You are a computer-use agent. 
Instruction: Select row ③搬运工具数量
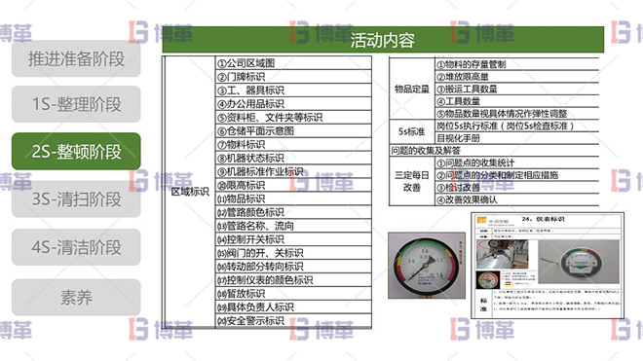tap(516, 89)
